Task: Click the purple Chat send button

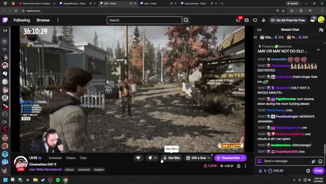Action: pyautogui.click(x=318, y=171)
